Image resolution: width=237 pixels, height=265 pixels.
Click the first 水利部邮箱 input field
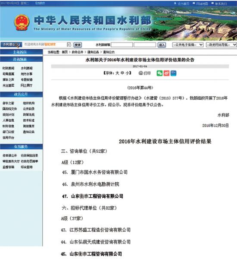pos(122,45)
